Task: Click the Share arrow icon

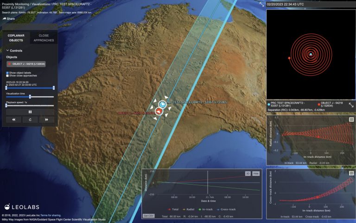Action: [5, 19]
